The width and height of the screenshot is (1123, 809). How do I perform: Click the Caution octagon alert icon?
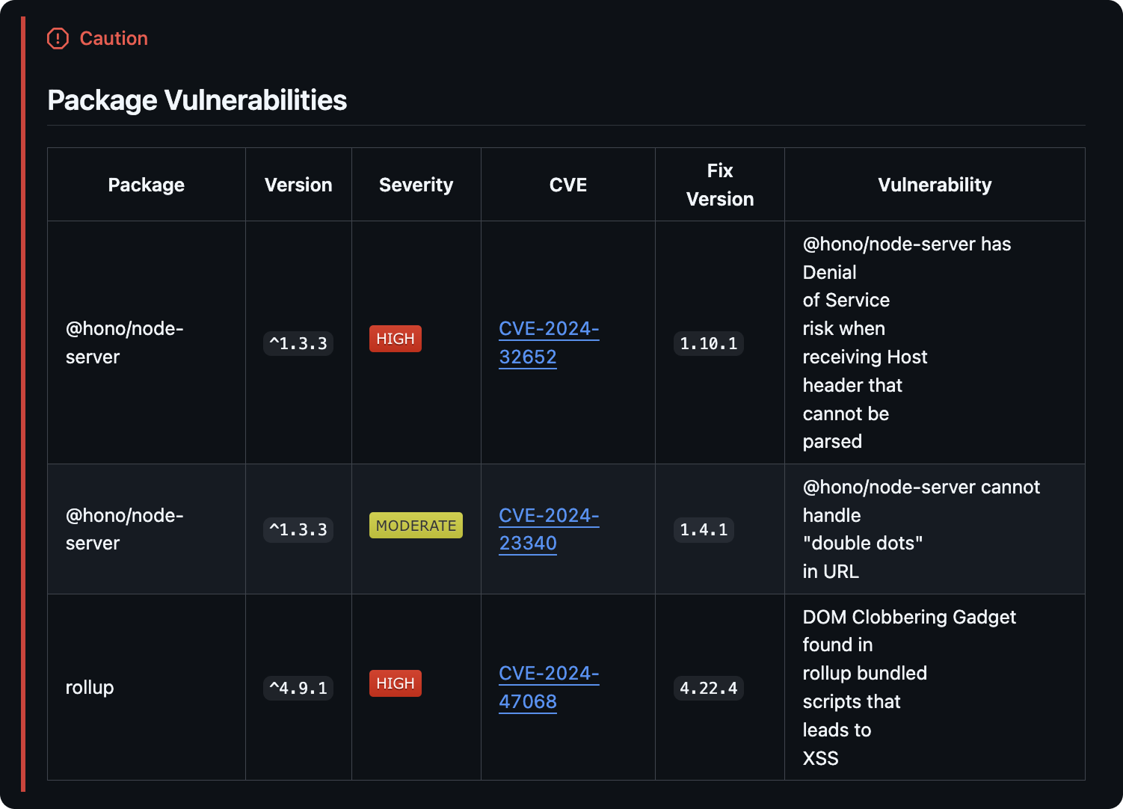[x=58, y=38]
